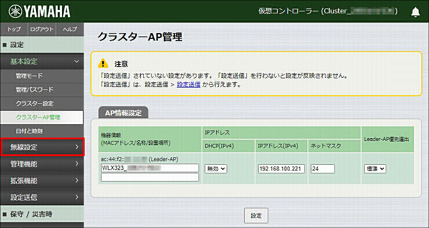Click the 仮想コントローラー cluster title
The width and height of the screenshot is (429, 228).
coord(328,11)
